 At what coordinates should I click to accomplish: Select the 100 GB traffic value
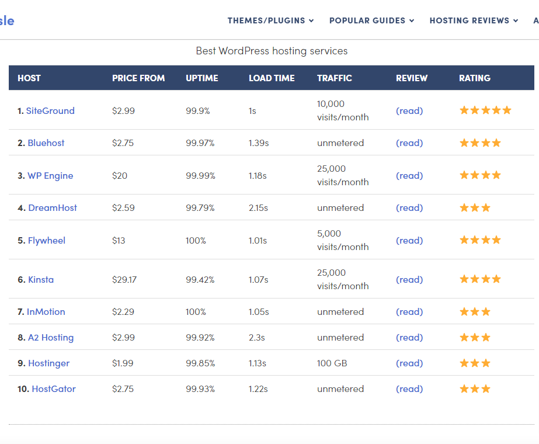point(332,363)
